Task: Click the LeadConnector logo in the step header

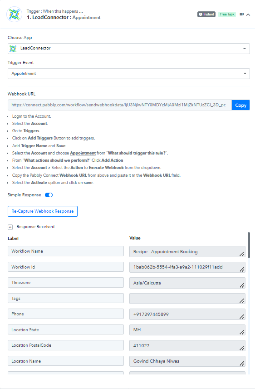Action: (14, 15)
